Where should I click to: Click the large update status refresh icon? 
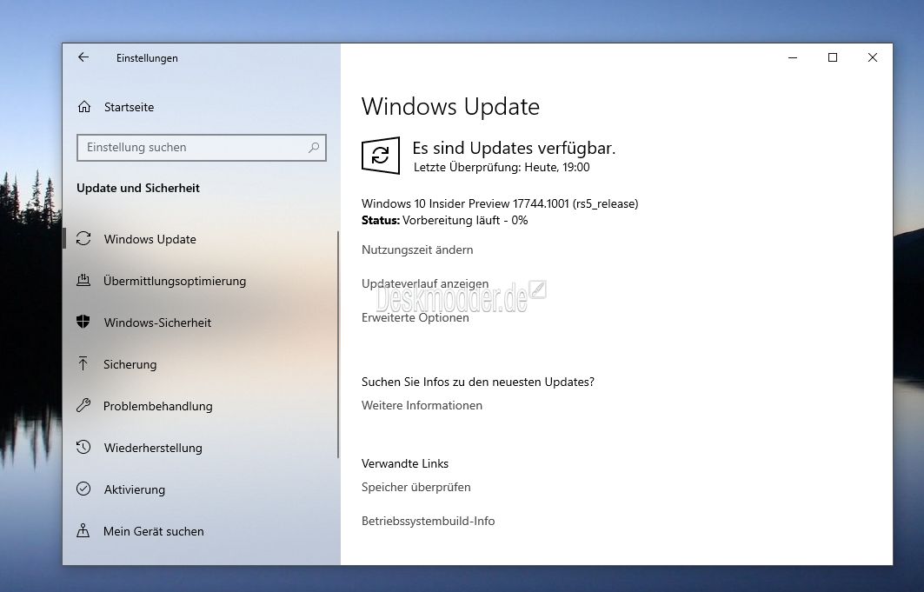(x=381, y=156)
